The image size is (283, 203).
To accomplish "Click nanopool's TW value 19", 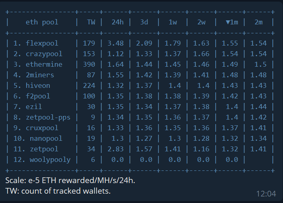I will [91, 139].
